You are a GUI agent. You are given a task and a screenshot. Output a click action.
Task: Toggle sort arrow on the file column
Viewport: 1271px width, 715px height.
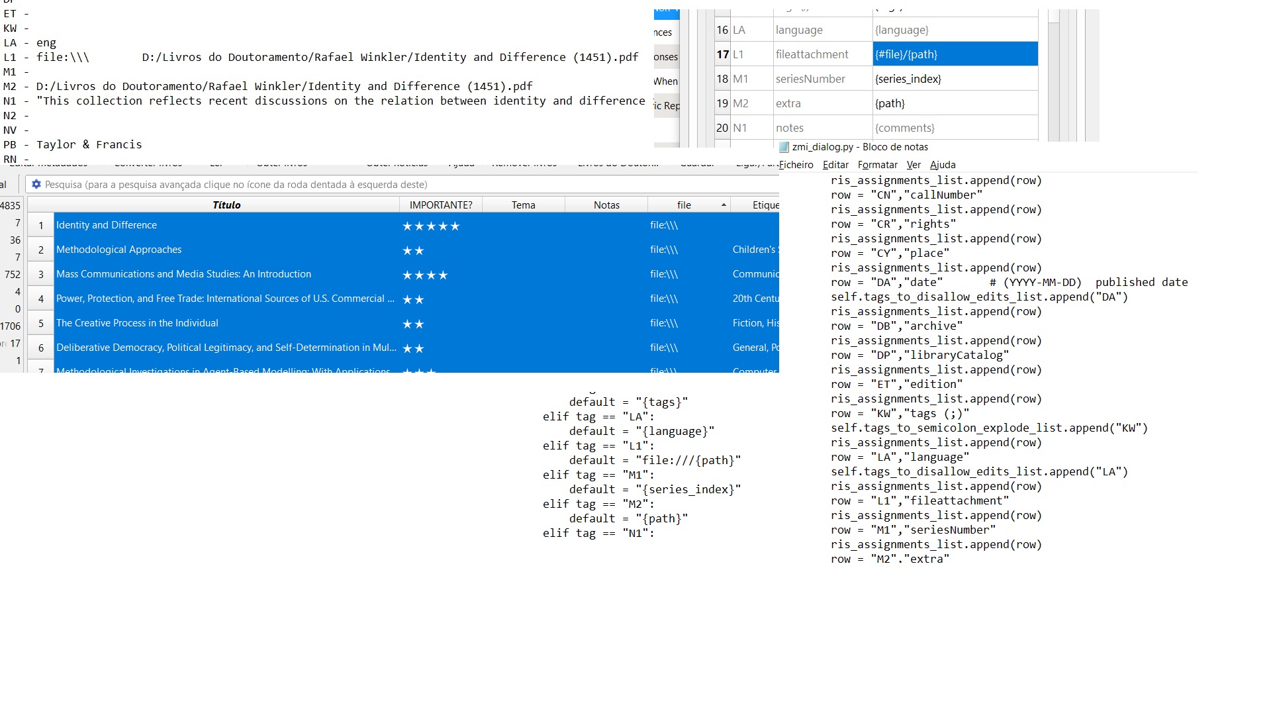724,205
